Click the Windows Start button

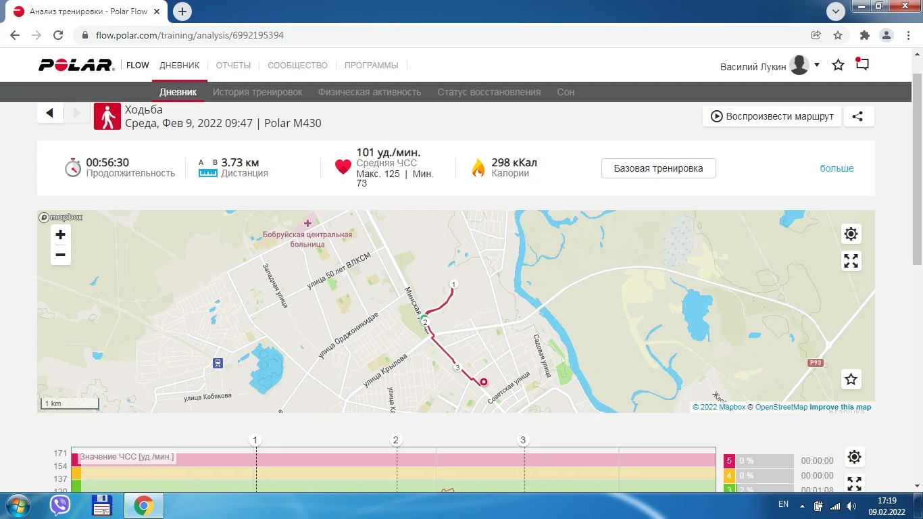pyautogui.click(x=18, y=505)
